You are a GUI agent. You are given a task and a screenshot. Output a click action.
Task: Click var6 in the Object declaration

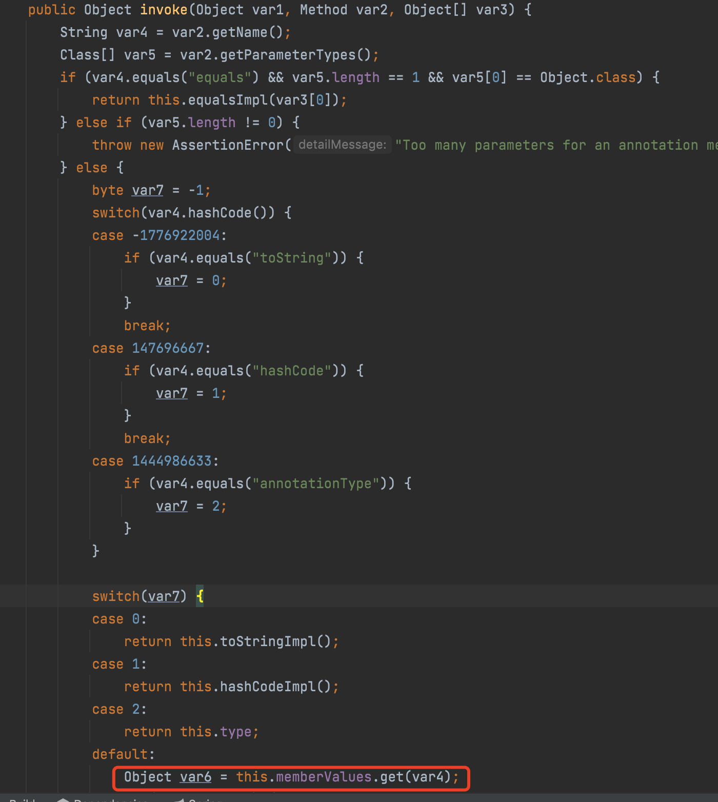tap(195, 777)
